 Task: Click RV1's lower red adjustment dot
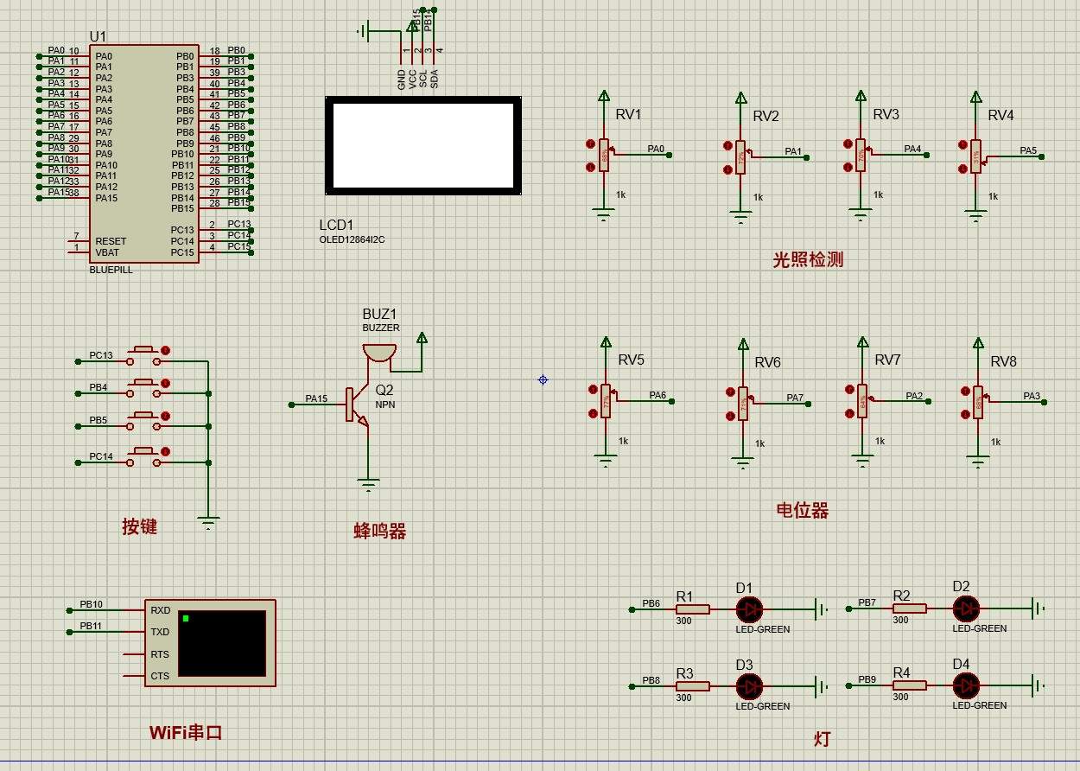pyautogui.click(x=591, y=167)
